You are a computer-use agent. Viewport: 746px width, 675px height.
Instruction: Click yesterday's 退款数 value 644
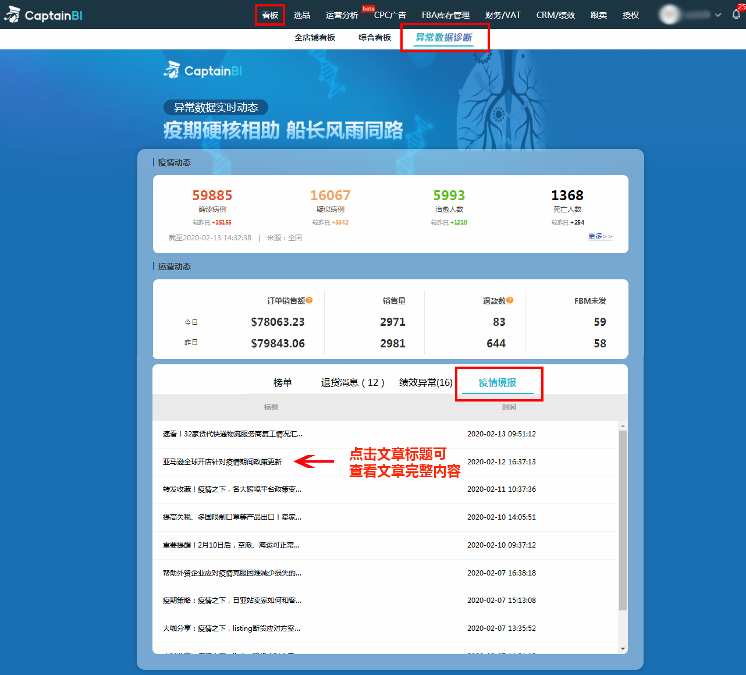(x=496, y=344)
